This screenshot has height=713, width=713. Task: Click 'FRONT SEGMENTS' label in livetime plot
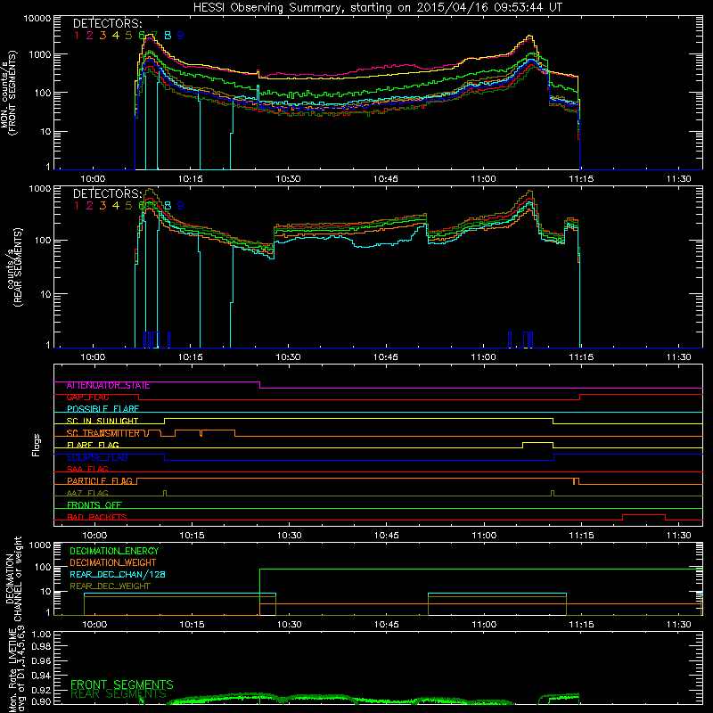click(122, 684)
